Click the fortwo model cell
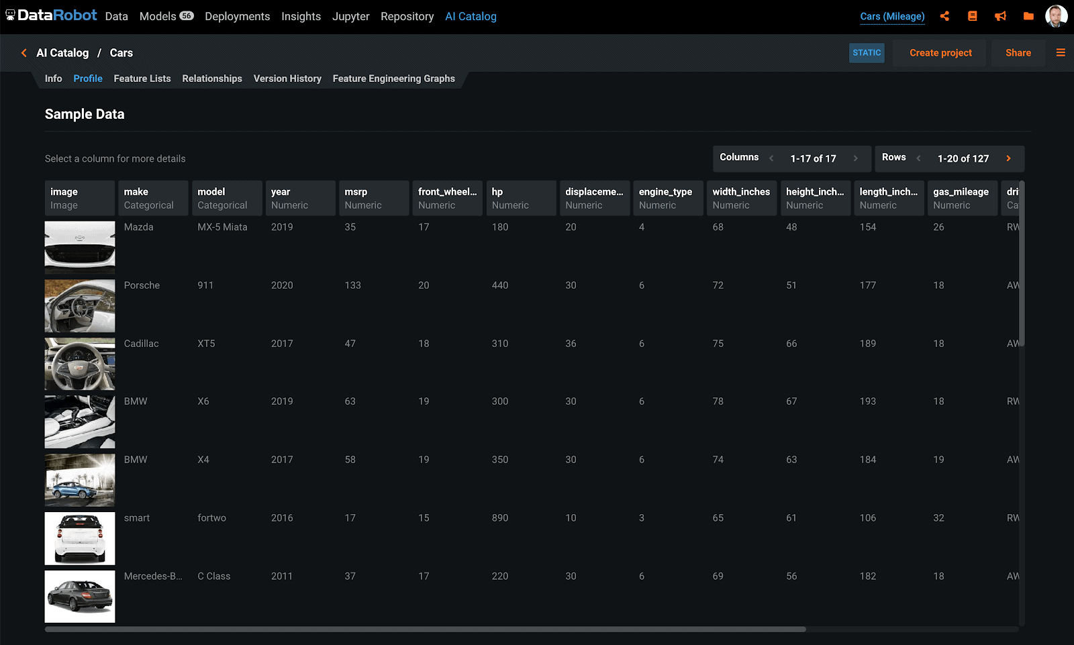This screenshot has height=645, width=1074. pyautogui.click(x=211, y=518)
